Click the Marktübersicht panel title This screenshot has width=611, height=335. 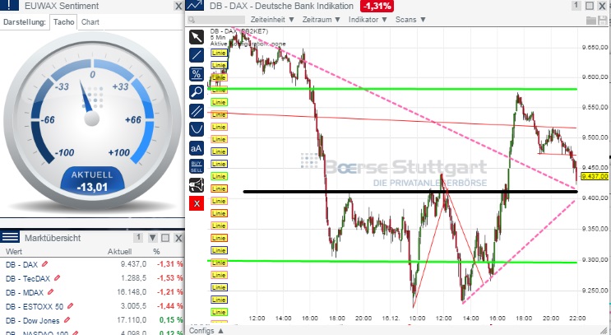tap(53, 238)
